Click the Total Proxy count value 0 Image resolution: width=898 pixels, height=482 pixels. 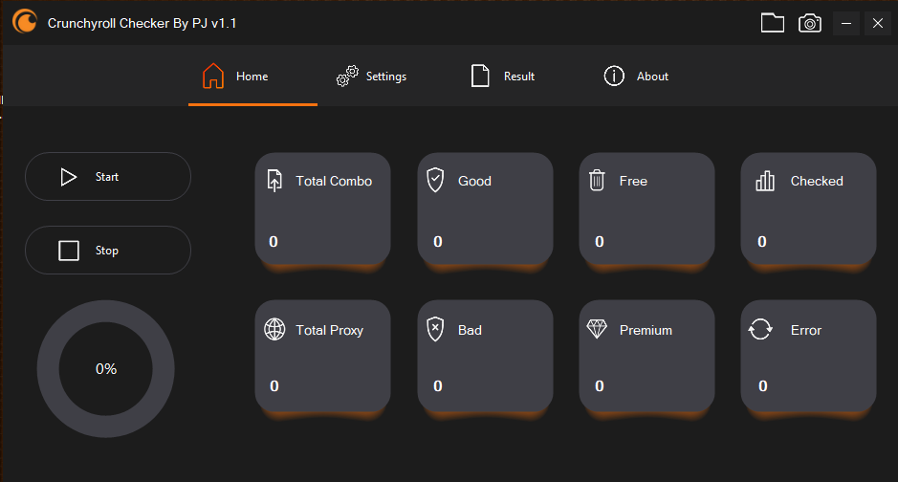tap(274, 385)
